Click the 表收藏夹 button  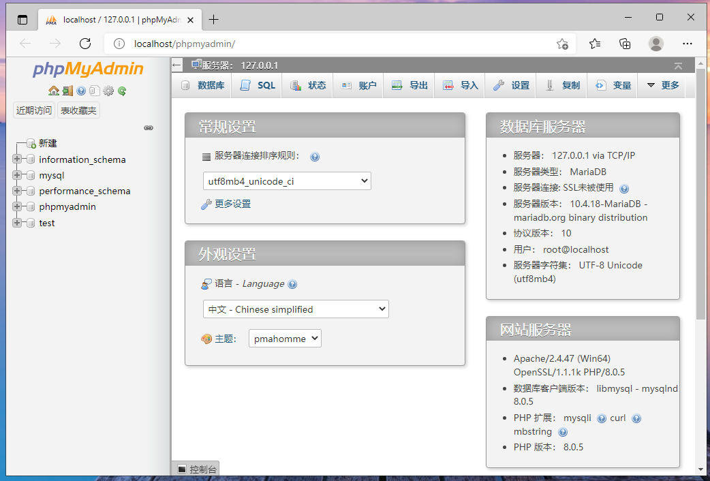(x=78, y=110)
